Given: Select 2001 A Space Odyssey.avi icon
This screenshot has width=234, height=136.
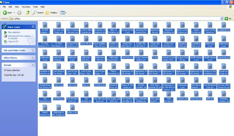Looking at the screenshot, I should pos(72,25).
